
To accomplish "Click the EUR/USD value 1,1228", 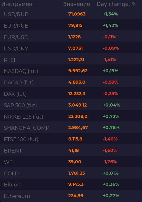I will tap(74, 37).
